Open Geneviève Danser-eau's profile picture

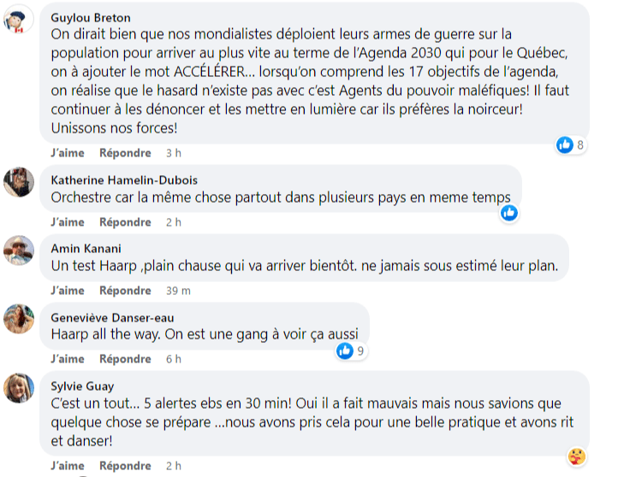tap(18, 319)
